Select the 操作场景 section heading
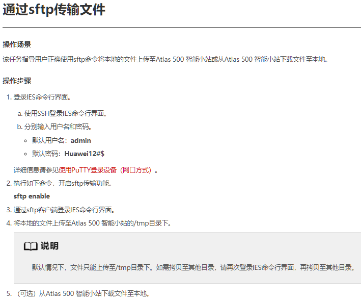Viewport: 361px width, 299px height. coord(17,45)
